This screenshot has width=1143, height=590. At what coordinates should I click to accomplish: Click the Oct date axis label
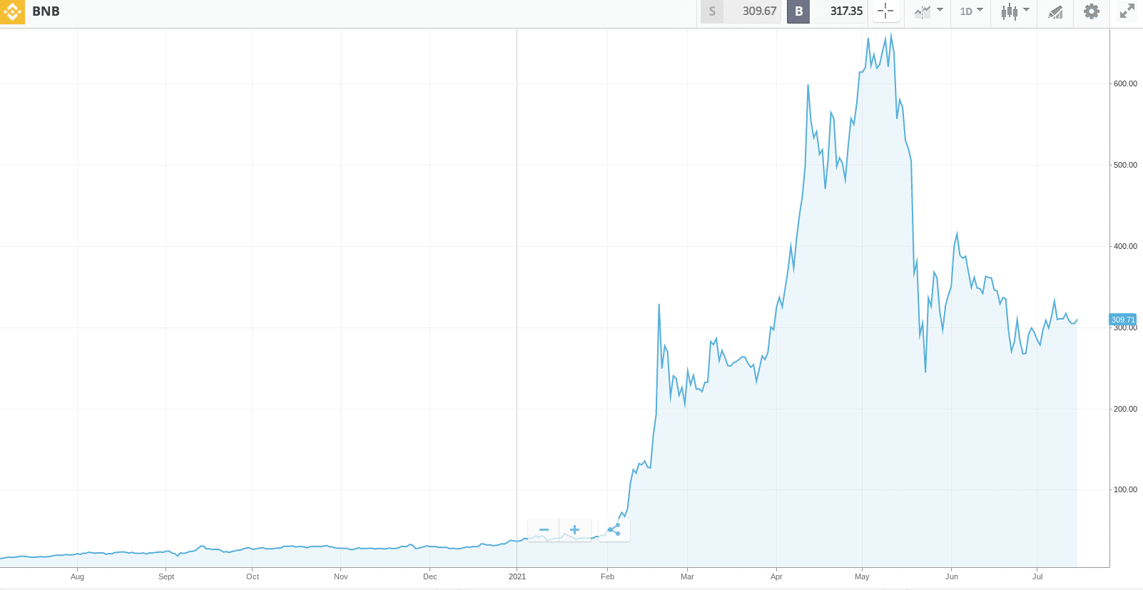pyautogui.click(x=253, y=576)
